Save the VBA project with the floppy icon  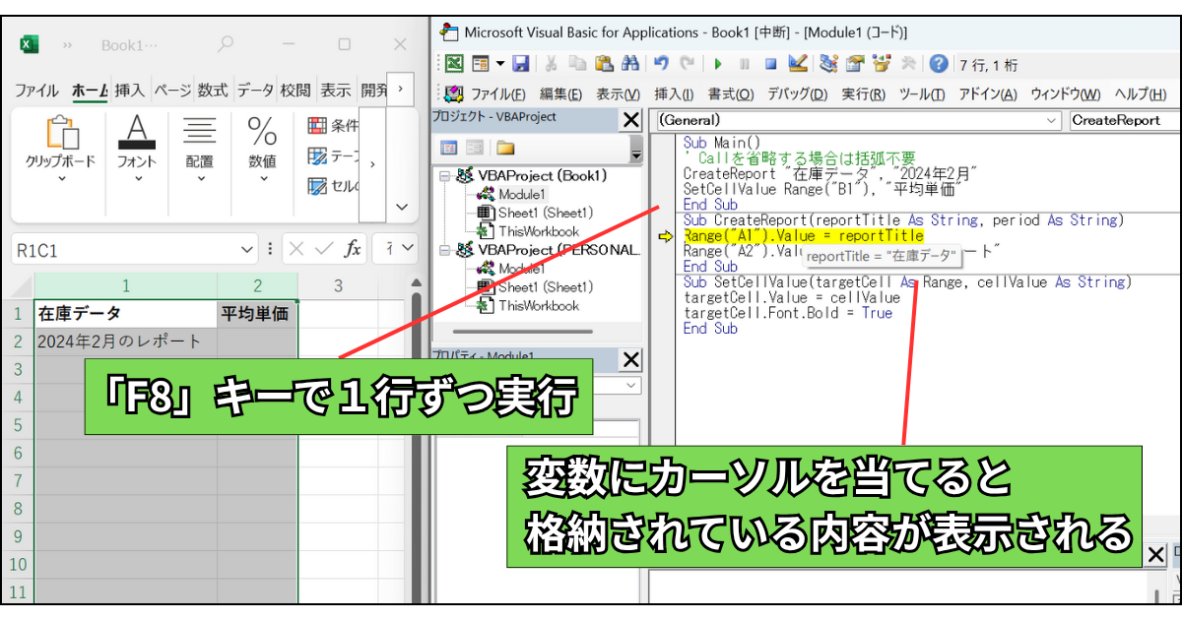coord(521,64)
